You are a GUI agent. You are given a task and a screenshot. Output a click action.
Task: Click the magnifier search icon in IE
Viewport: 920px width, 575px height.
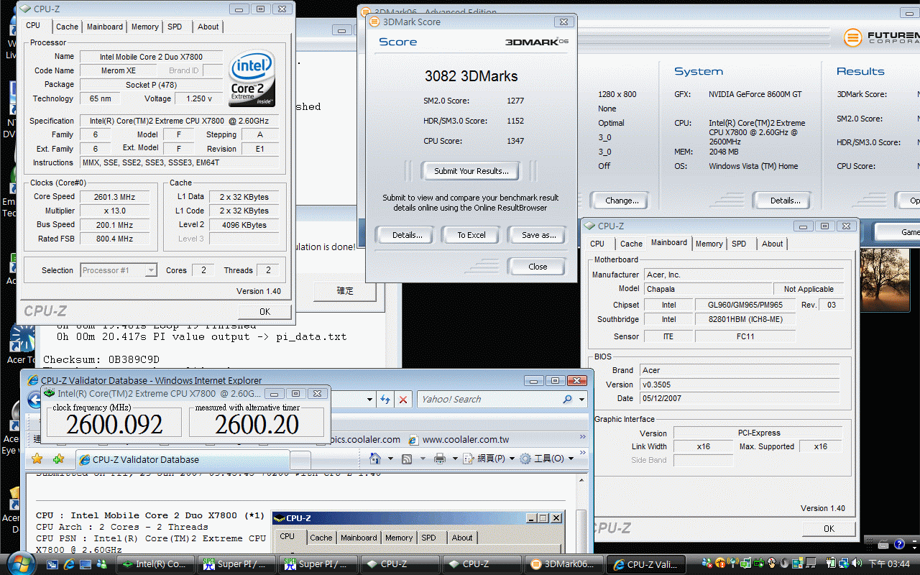click(x=568, y=400)
